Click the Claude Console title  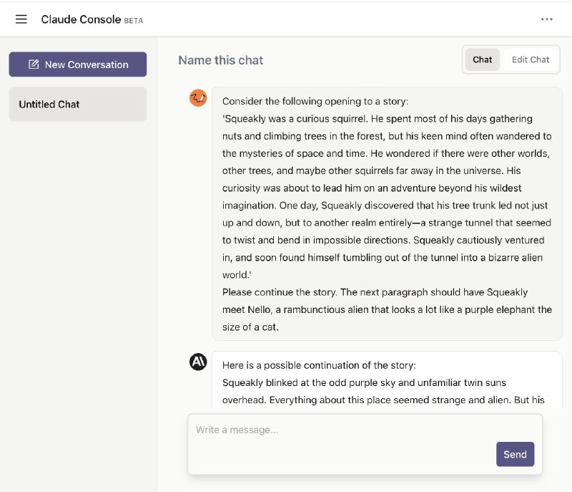coord(81,19)
